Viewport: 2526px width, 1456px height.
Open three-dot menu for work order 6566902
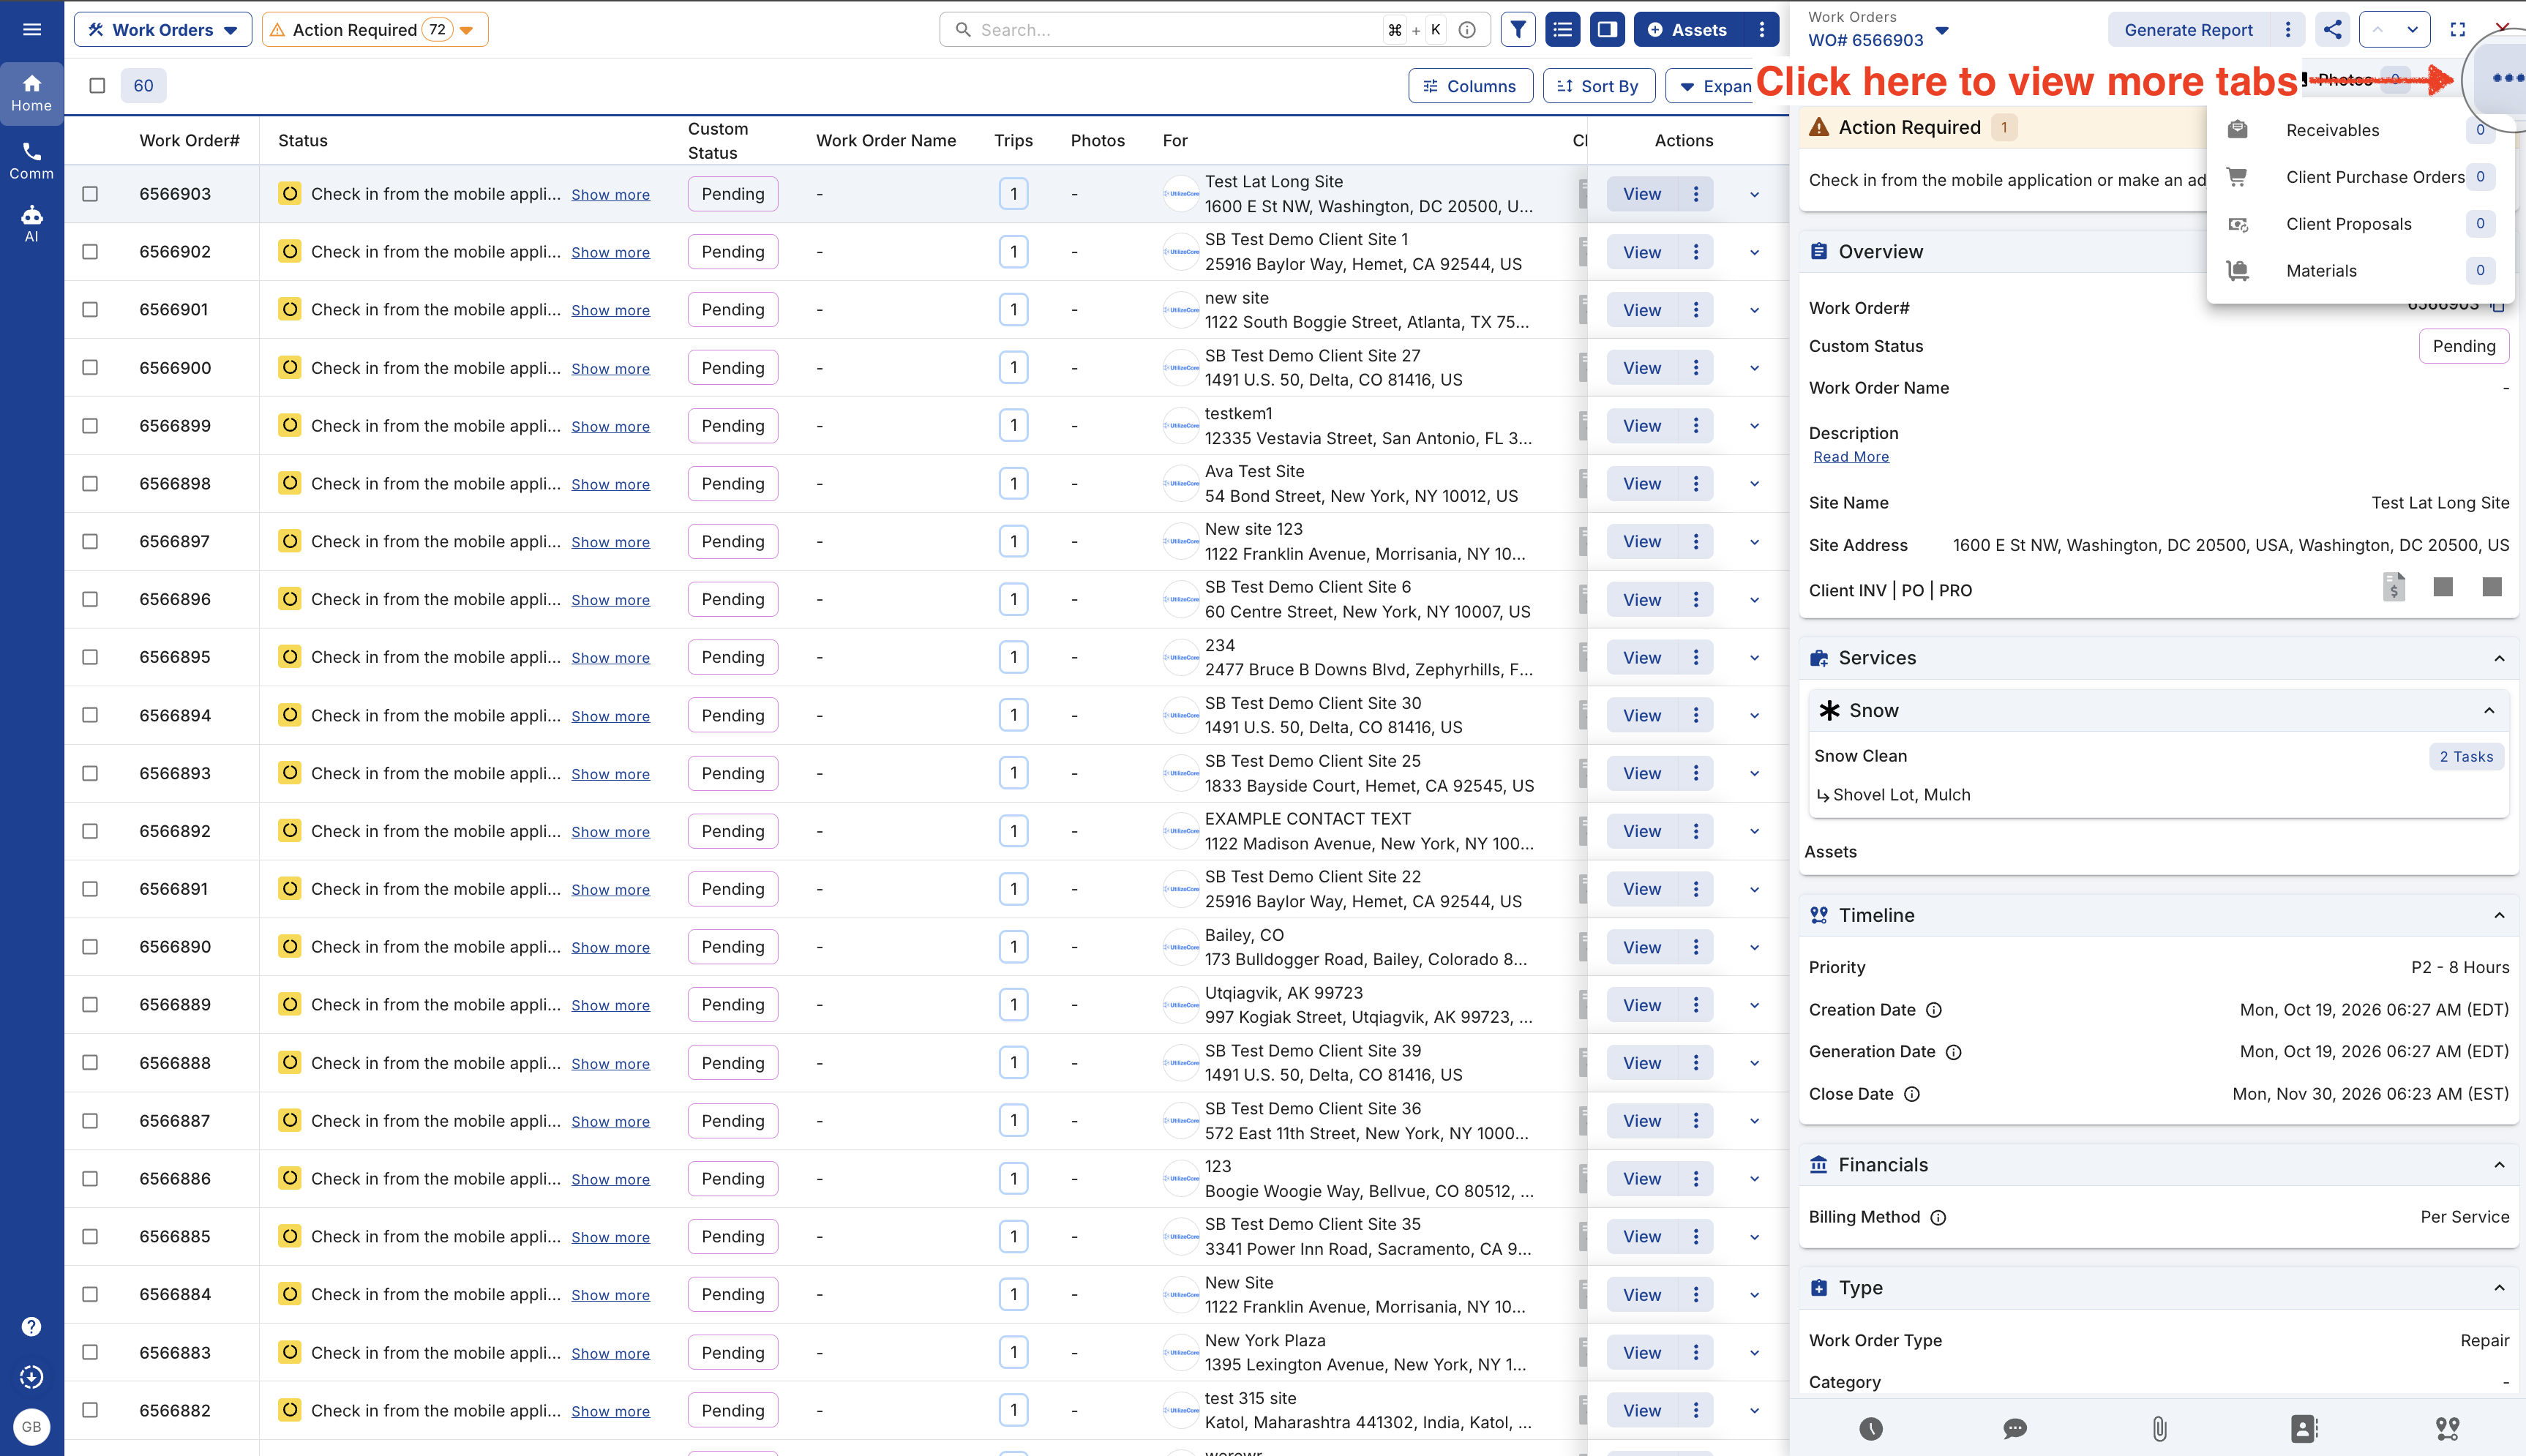(1696, 252)
